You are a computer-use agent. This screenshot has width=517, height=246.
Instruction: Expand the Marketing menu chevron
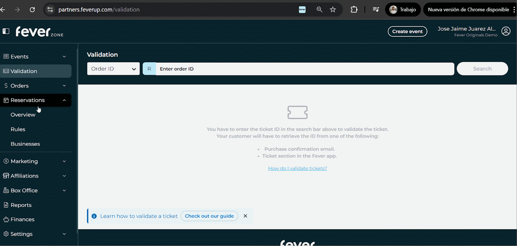[64, 161]
